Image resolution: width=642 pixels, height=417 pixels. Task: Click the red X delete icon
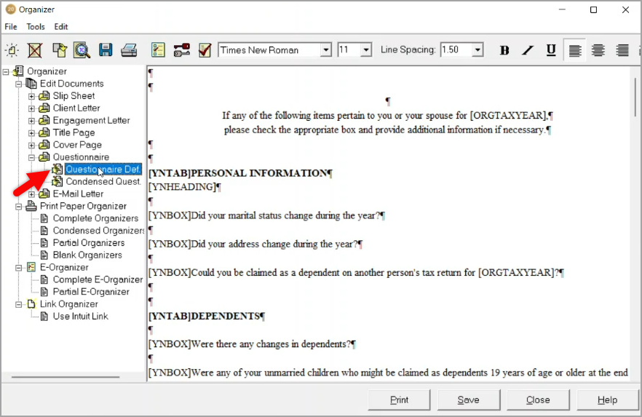[x=35, y=50]
